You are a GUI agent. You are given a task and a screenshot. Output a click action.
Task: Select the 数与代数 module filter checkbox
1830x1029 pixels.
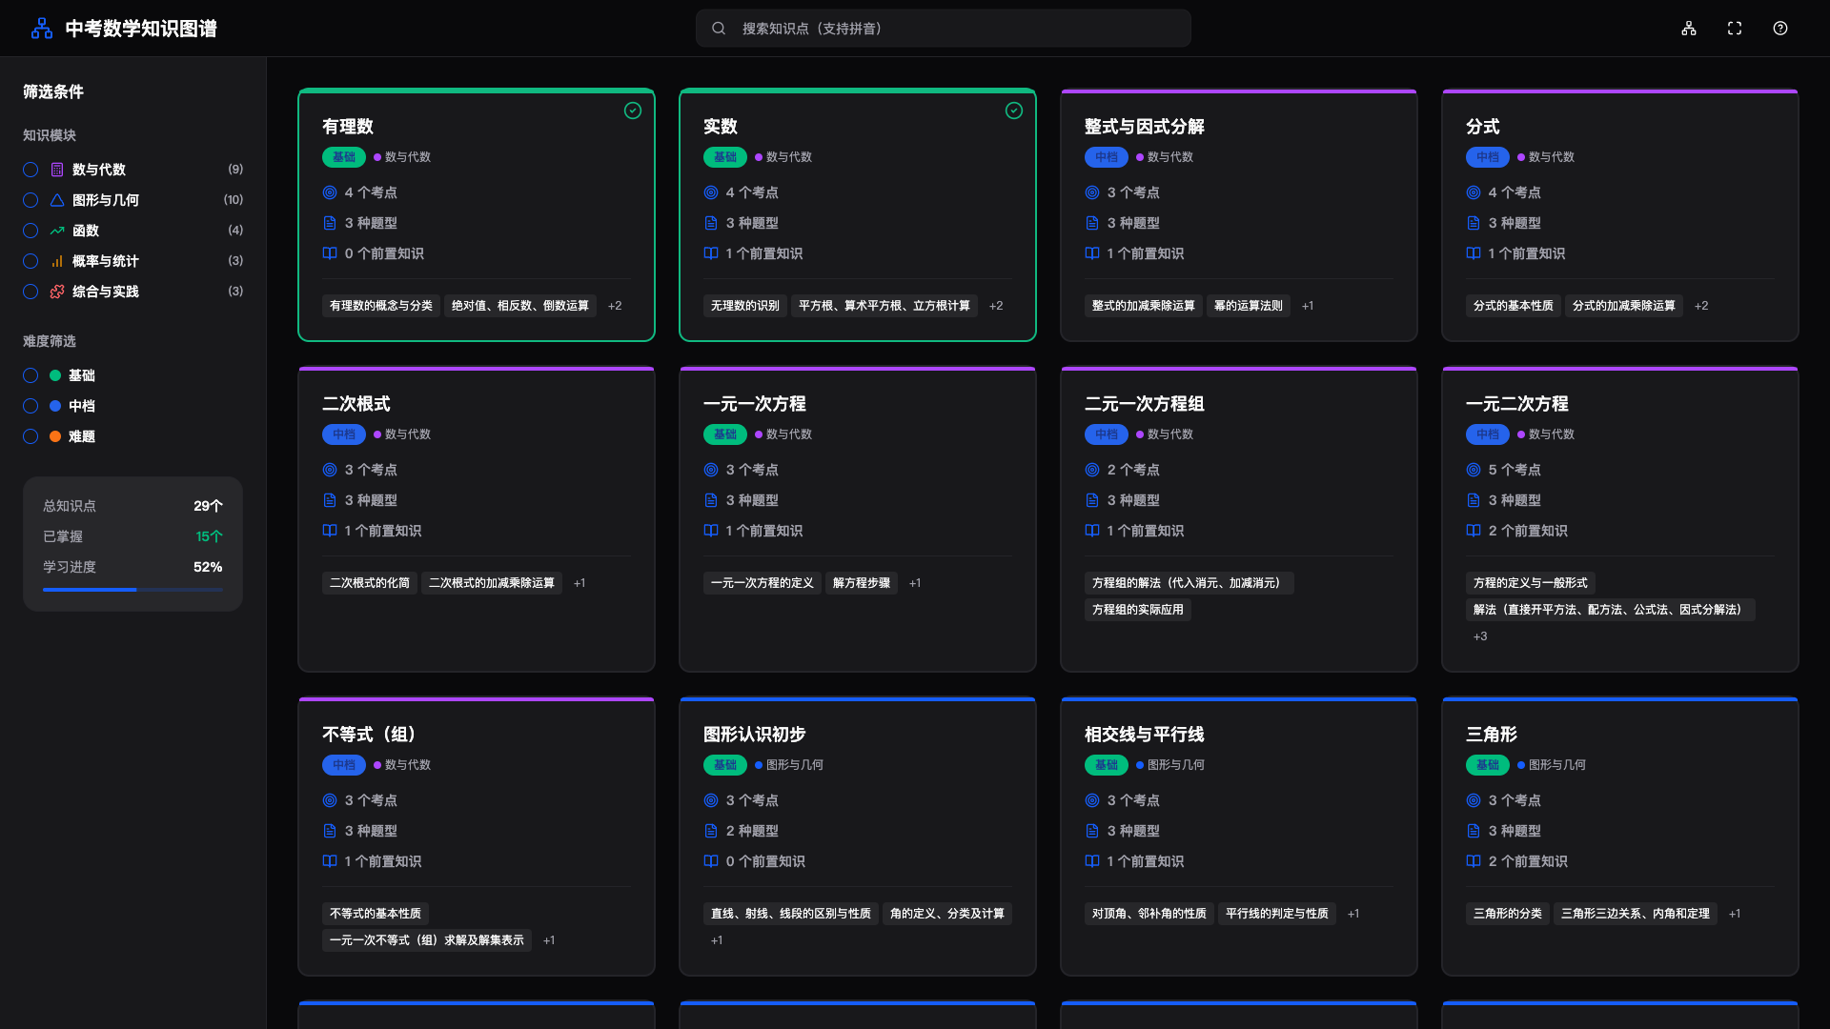point(30,170)
